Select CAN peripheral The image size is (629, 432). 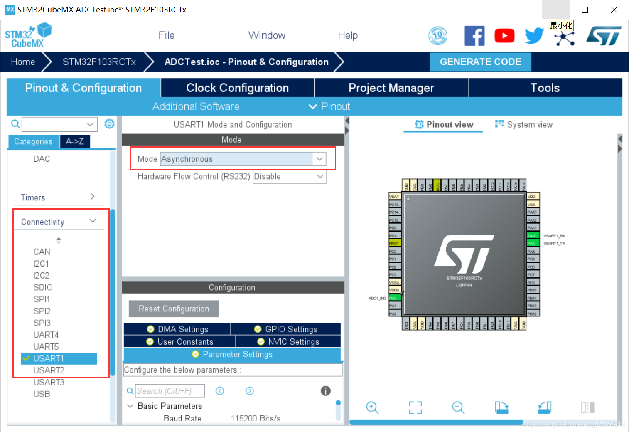pos(42,252)
